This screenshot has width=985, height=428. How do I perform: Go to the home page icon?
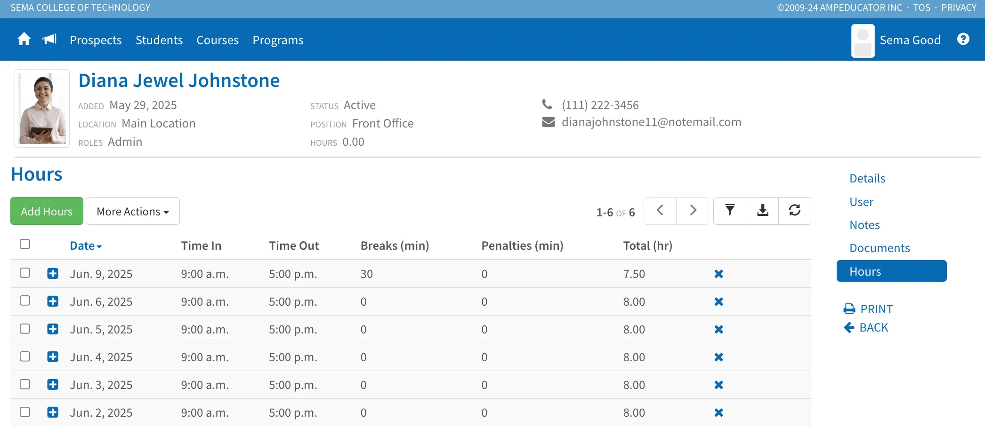[24, 40]
